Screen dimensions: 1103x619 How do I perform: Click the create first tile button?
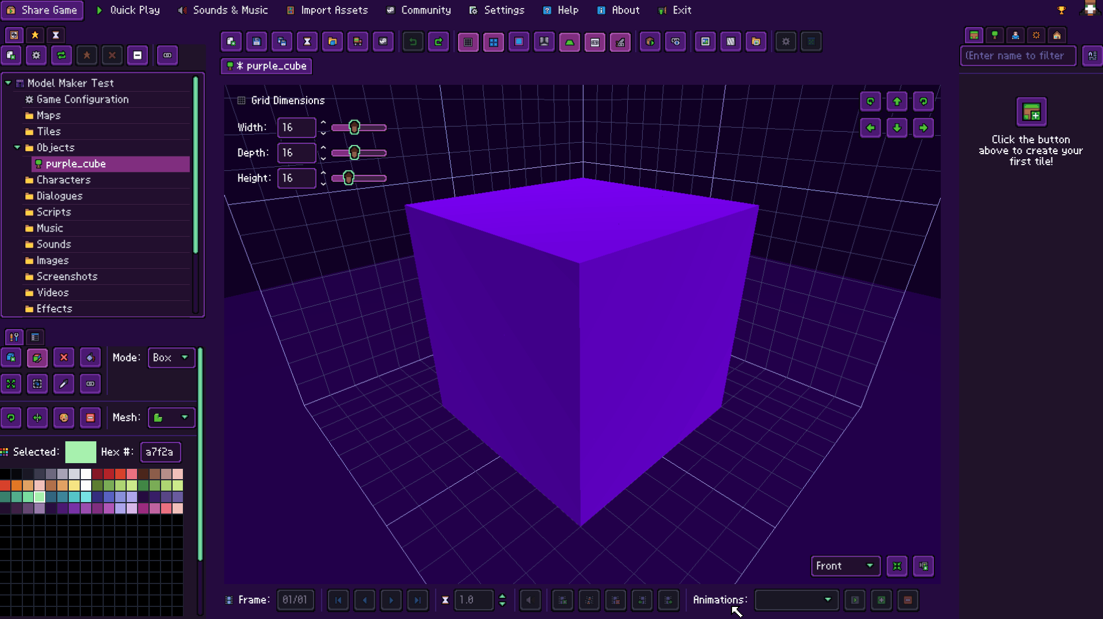point(1031,112)
